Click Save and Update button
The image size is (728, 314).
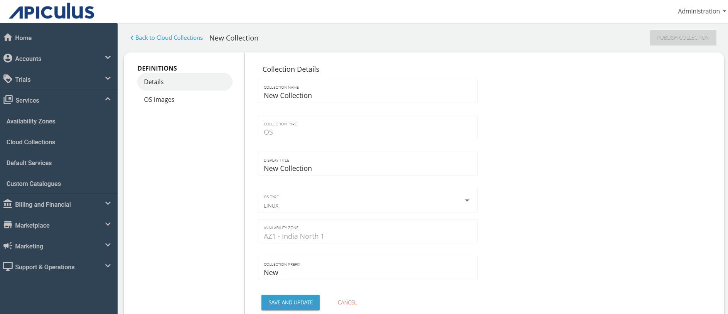pos(290,302)
